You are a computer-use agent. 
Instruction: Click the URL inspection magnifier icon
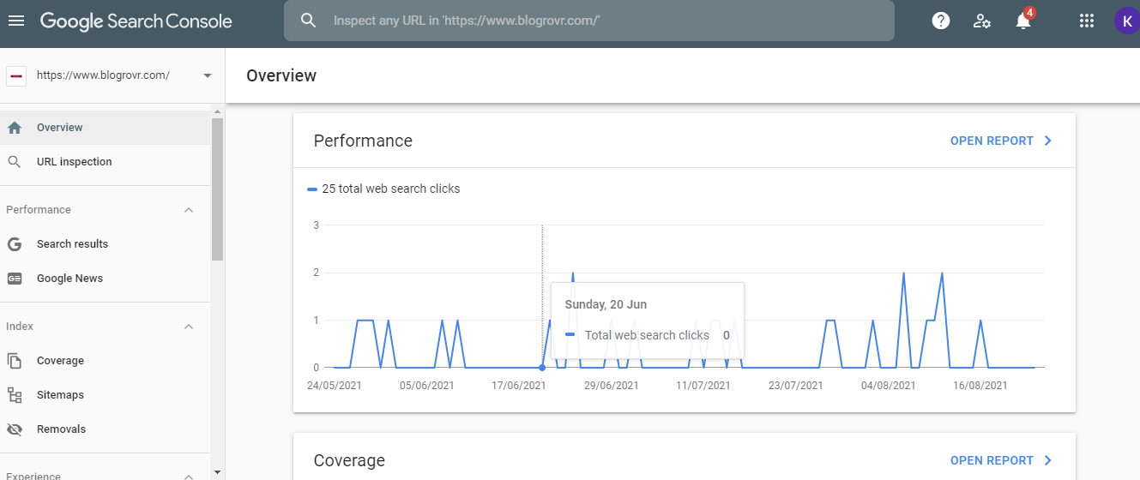[15, 161]
